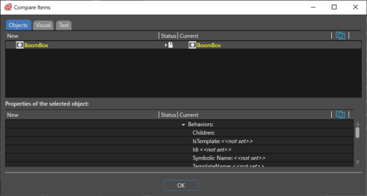
Task: Click the properties scrollbar up arrow
Action: point(357,123)
